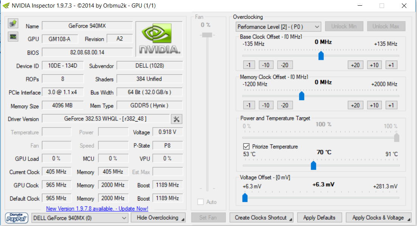Open driver profile settings wrench icon
The width and height of the screenshot is (417, 226).
coord(176,119)
